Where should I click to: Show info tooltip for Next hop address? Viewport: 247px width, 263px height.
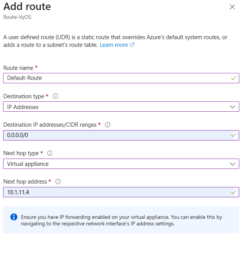point(58,182)
